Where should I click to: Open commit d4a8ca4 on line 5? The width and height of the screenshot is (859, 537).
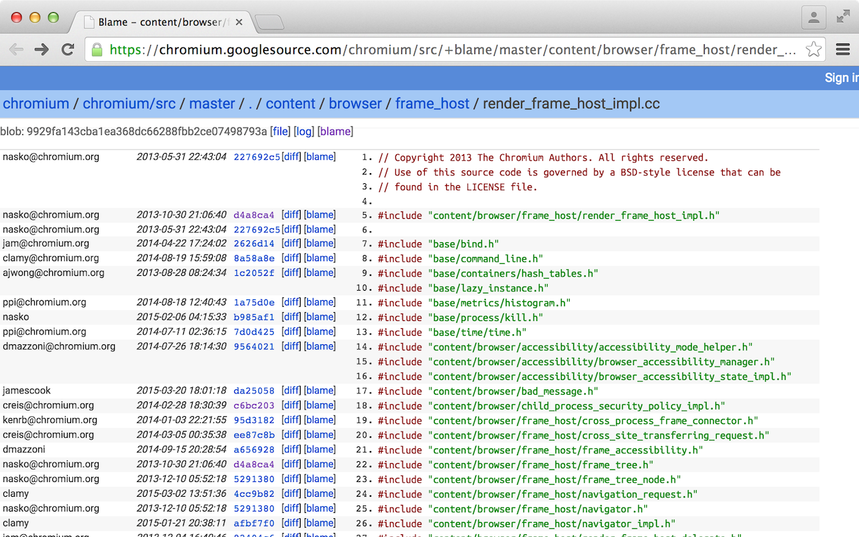tap(254, 215)
